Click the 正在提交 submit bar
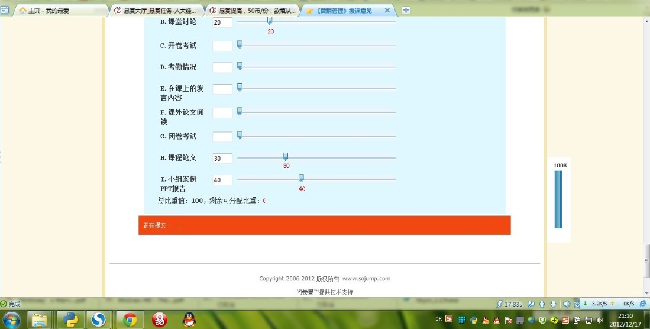The image size is (650, 329). point(325,225)
